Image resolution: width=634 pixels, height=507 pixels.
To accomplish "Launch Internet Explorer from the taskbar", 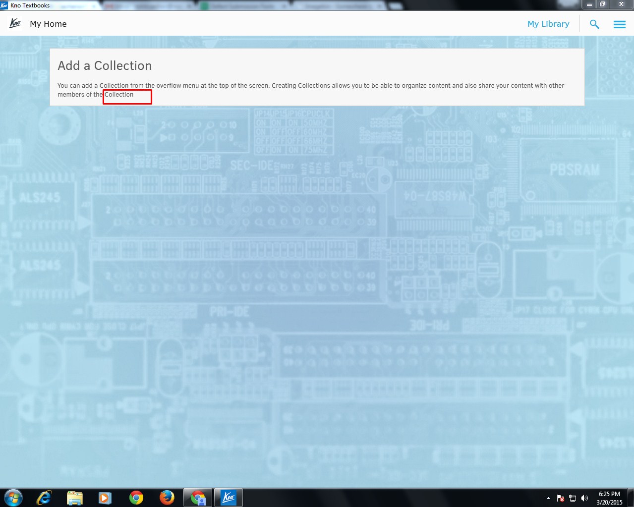I will 44,498.
